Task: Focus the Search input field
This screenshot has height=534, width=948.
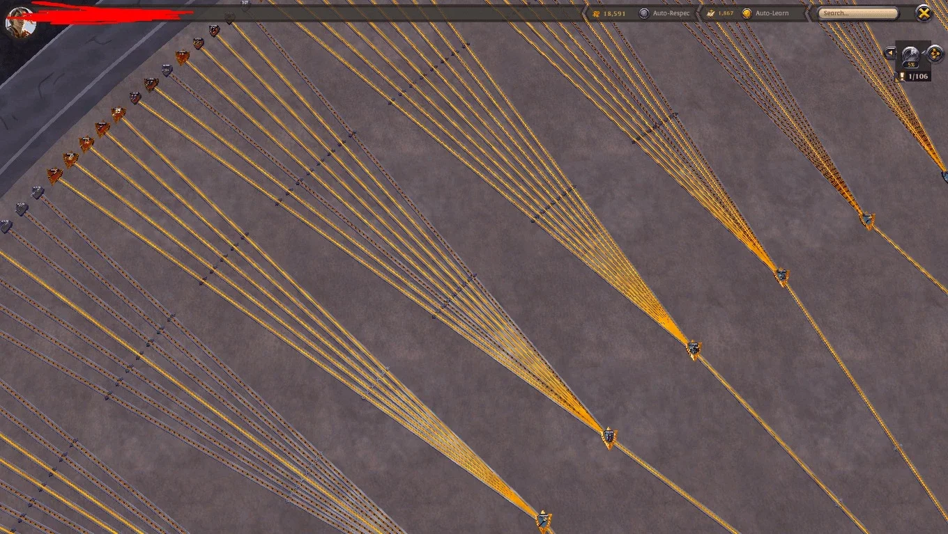Action: pos(857,13)
